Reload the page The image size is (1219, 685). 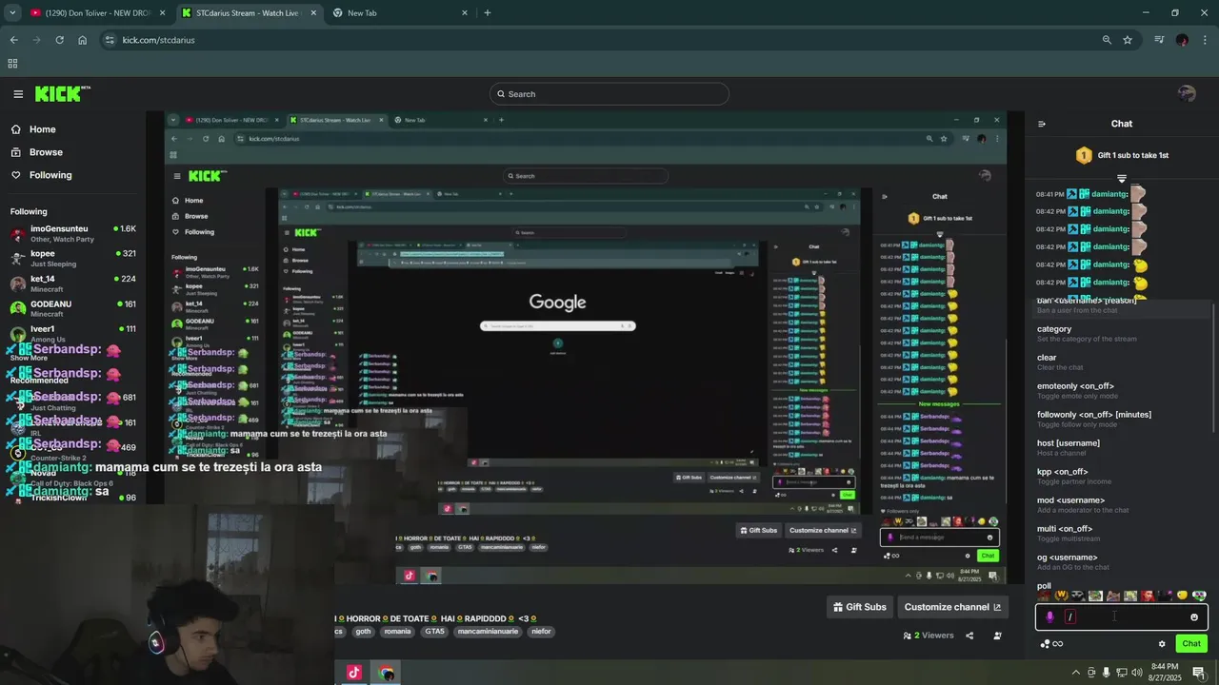59,40
